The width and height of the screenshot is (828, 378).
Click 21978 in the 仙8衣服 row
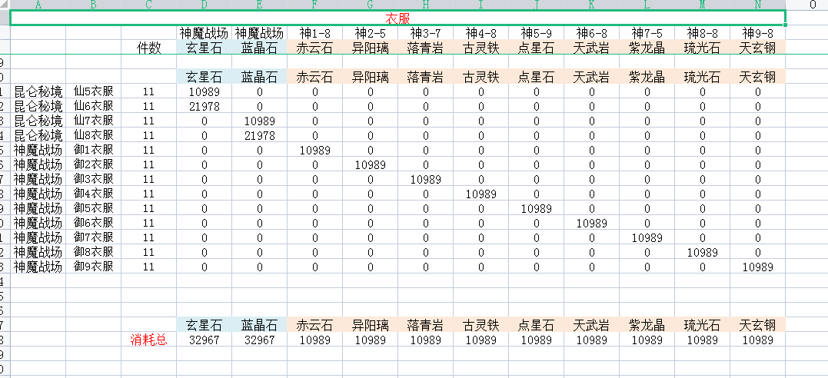259,135
